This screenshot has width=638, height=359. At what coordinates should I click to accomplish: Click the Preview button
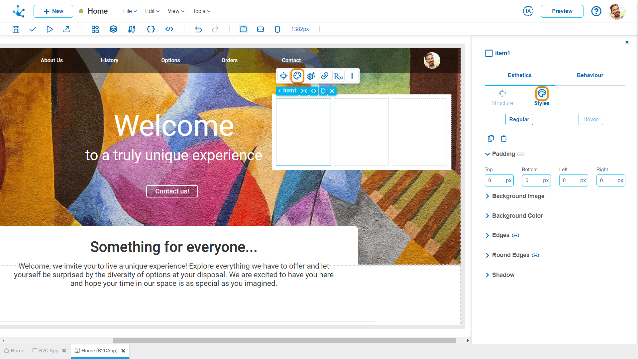point(562,11)
